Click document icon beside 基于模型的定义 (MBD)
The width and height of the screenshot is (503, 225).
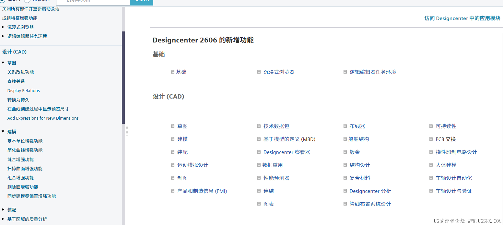259,139
